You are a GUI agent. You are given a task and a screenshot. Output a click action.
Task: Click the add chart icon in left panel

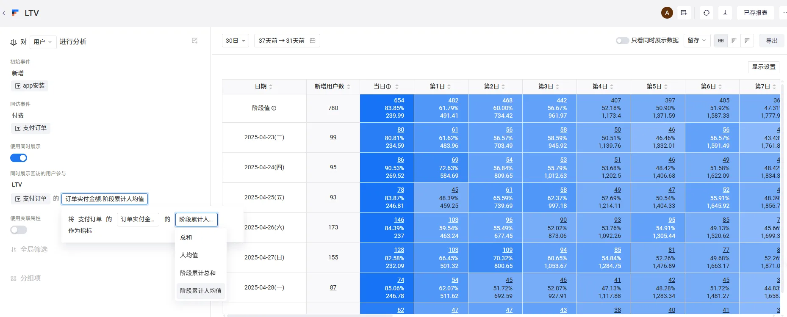194,41
